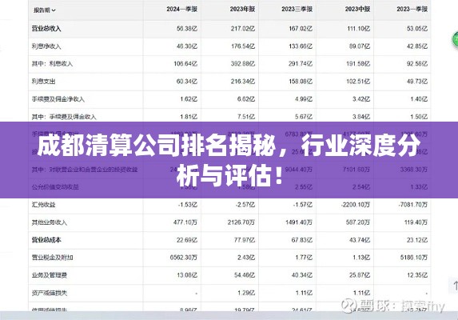The image size is (458, 320).
Task: Select 利息收入 value 191.58亿
Action: click(x=358, y=64)
